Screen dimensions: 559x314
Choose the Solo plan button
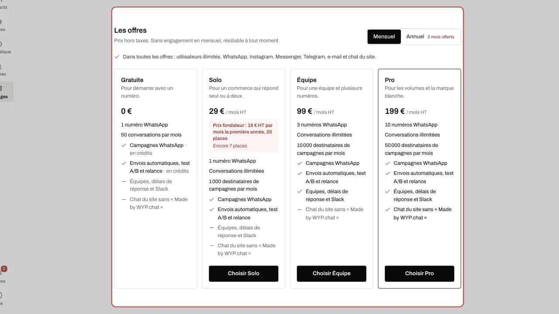click(x=243, y=273)
